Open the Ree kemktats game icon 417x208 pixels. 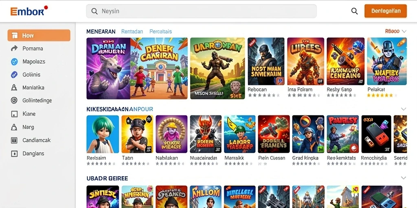(x=342, y=134)
